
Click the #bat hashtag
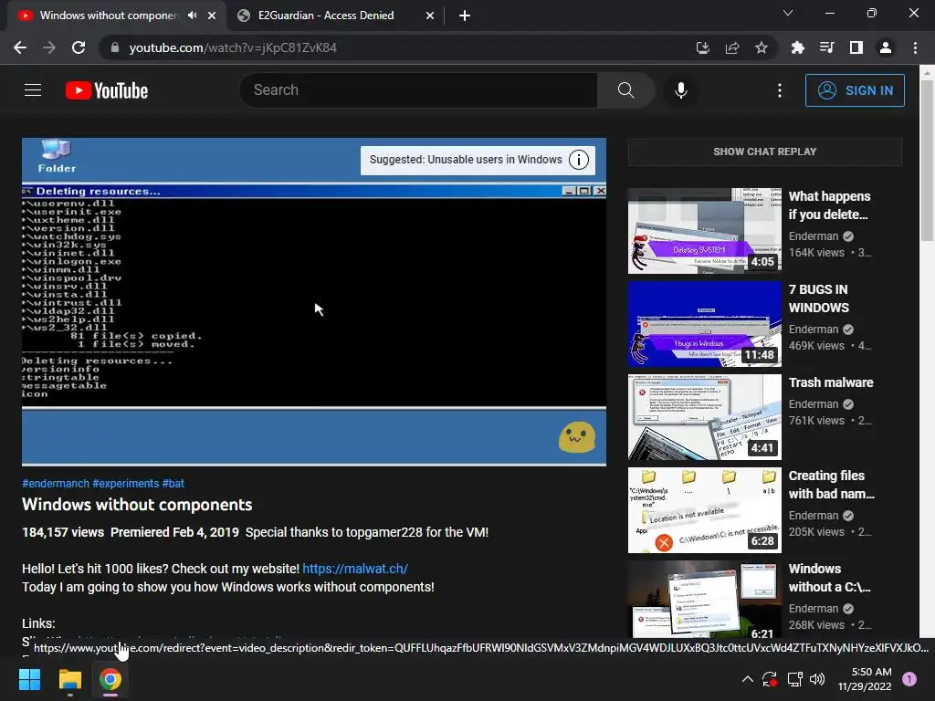(173, 484)
